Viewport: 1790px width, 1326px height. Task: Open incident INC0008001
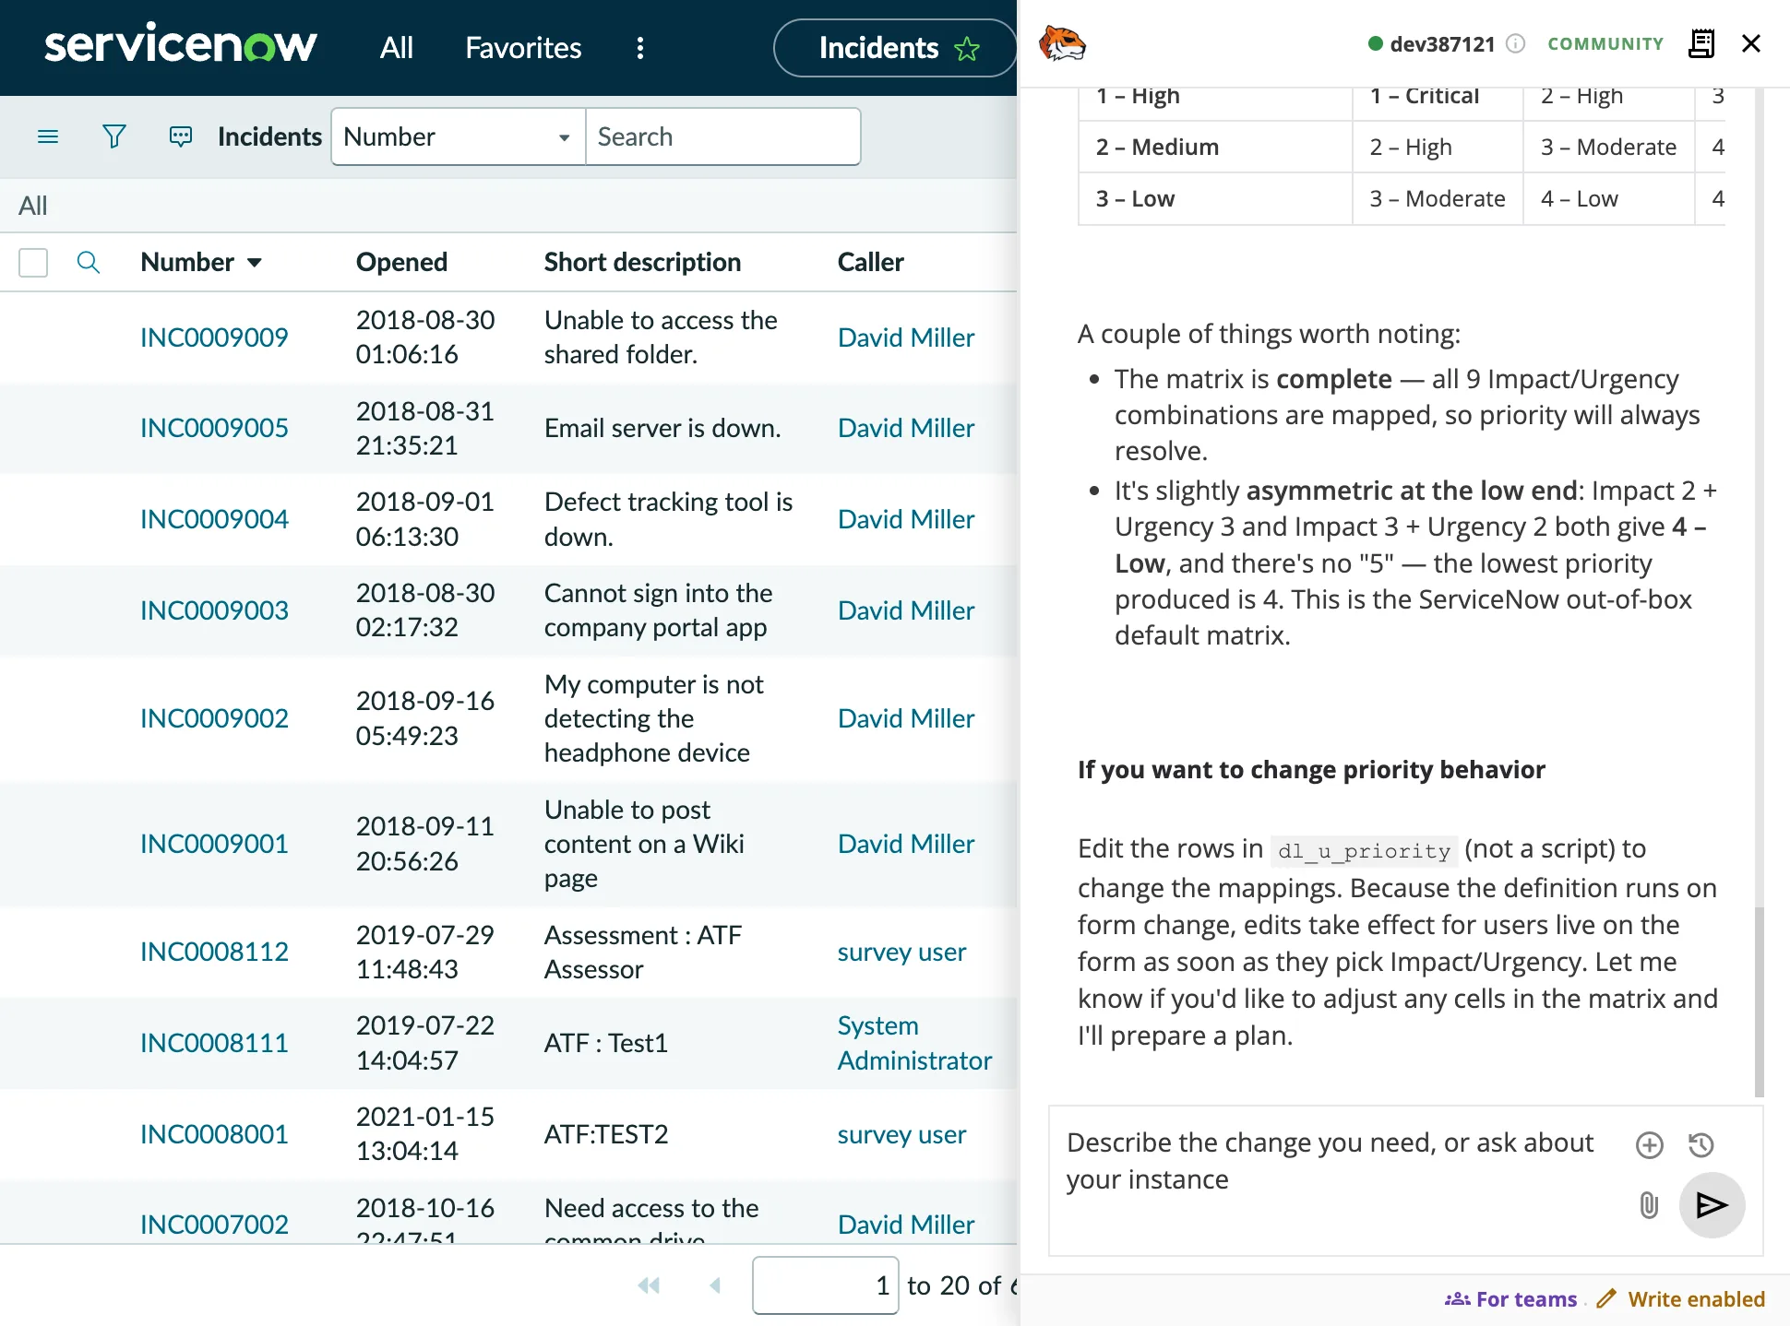click(214, 1134)
